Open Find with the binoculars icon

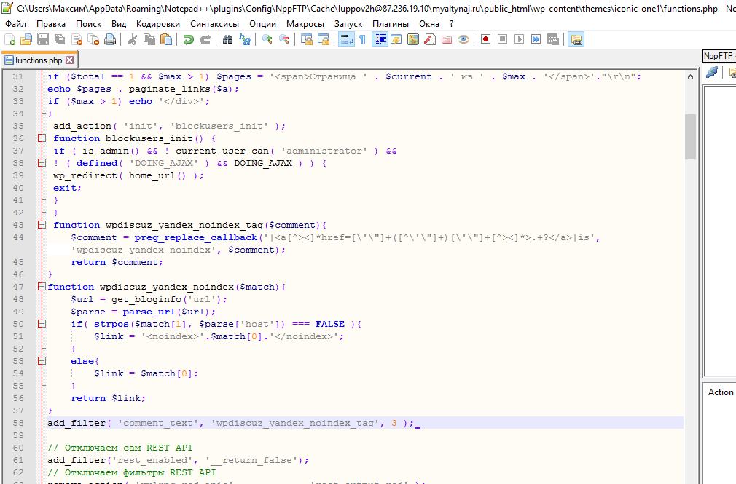(228, 39)
